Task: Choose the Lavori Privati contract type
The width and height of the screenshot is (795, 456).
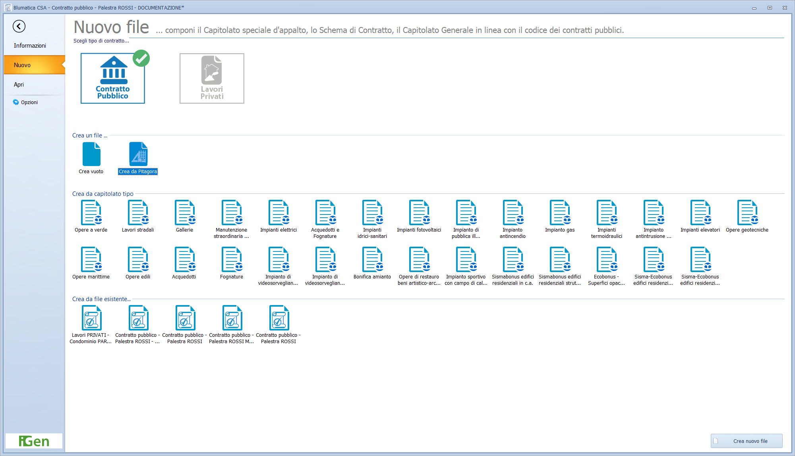Action: click(x=212, y=78)
